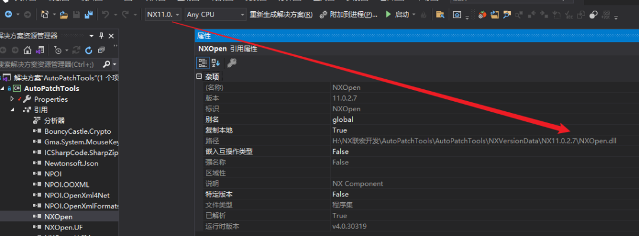This screenshot has height=236, width=639.
Task: Click the NXOpen.dll path value
Action: coord(475,141)
